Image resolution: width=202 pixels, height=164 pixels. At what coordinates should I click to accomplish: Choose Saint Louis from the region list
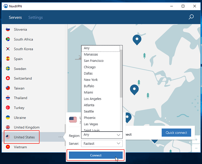(x=101, y=130)
